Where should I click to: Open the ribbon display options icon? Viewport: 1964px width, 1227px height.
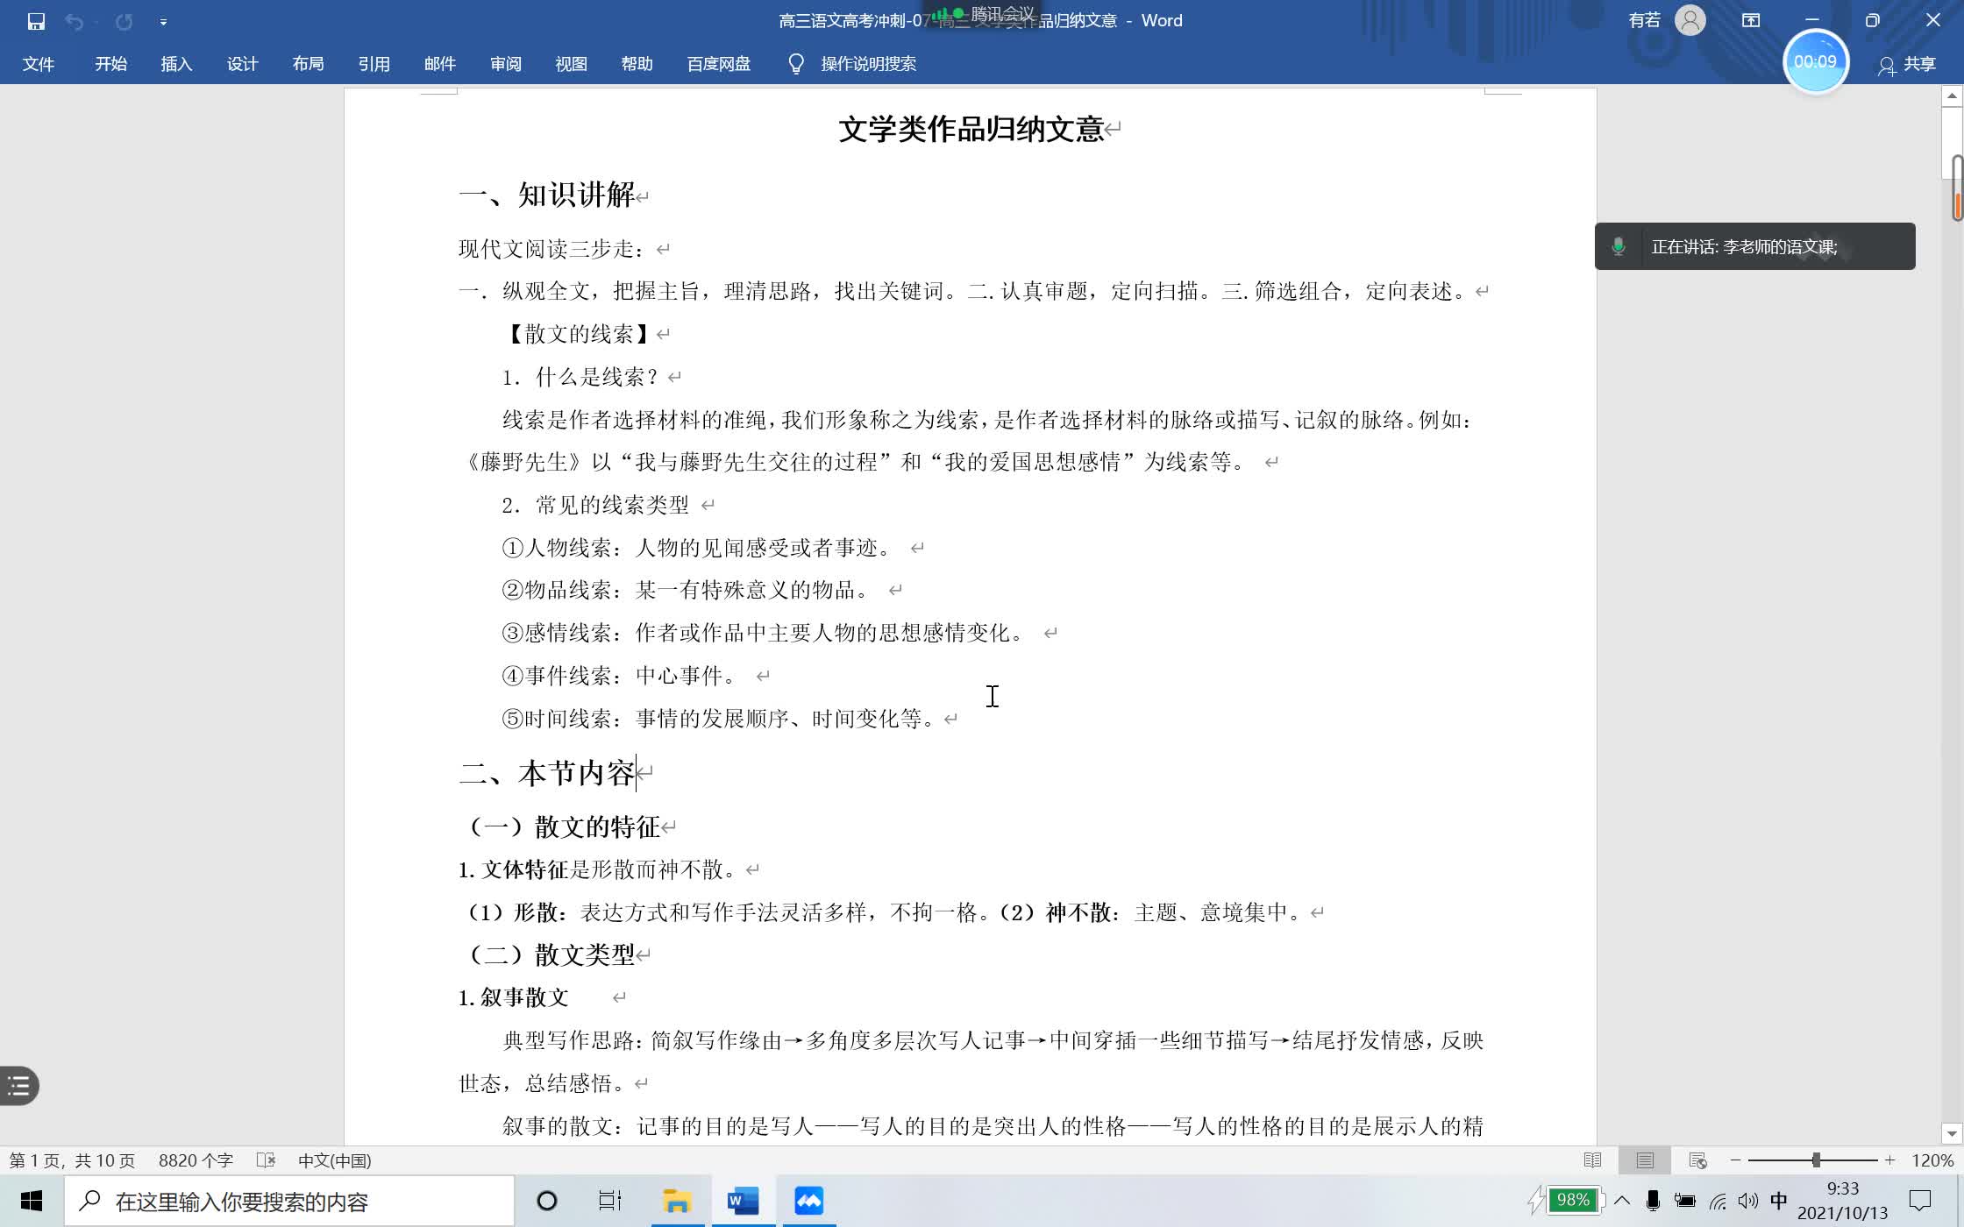click(1751, 20)
